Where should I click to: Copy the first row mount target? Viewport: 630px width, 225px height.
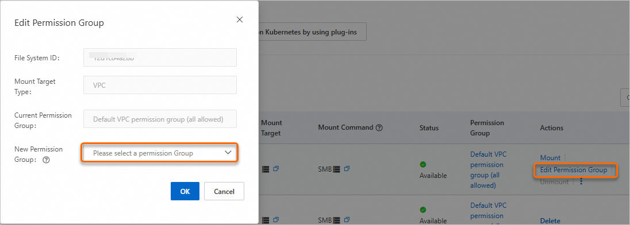276,169
